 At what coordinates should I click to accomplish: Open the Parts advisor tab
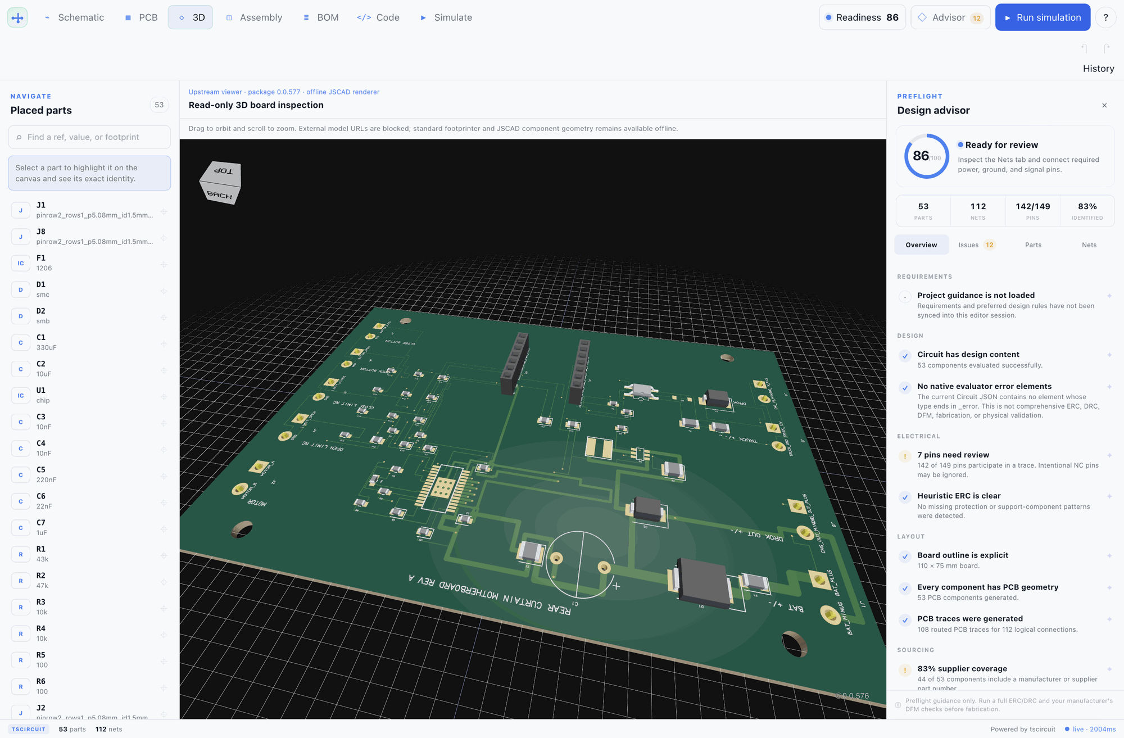1033,245
